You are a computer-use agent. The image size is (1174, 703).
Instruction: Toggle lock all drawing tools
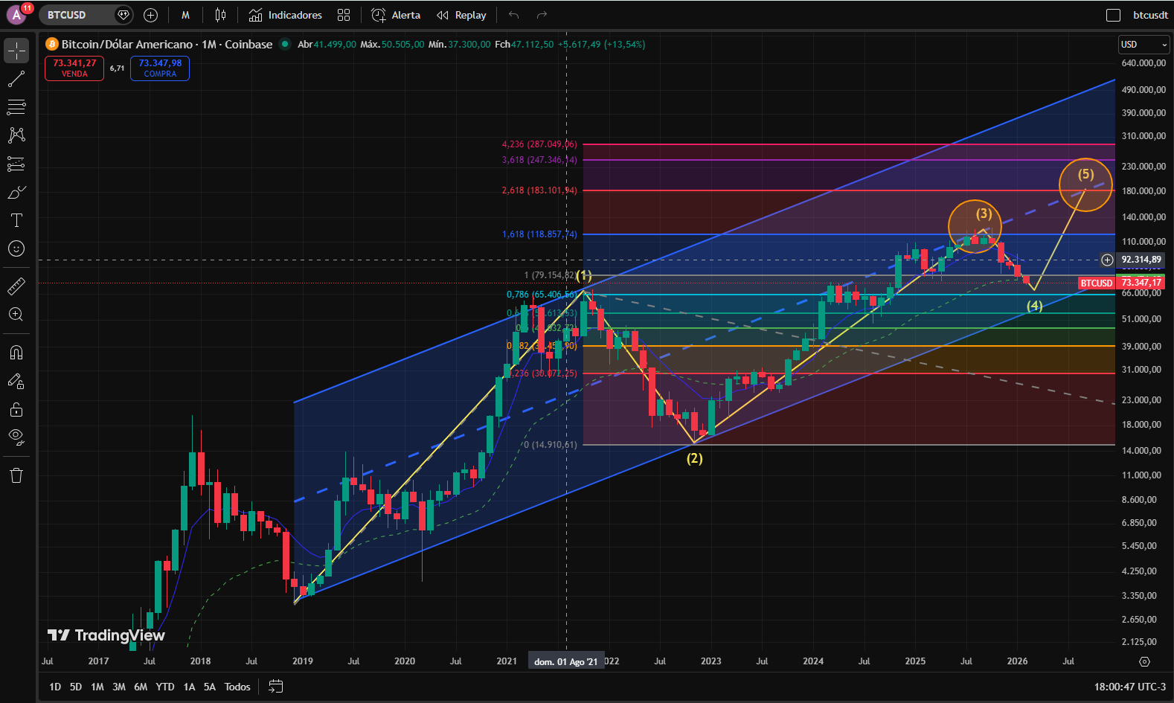16,409
